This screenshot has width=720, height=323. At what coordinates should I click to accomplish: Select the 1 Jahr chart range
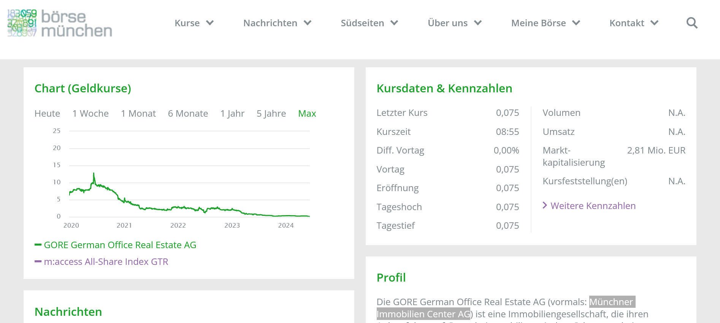point(232,114)
